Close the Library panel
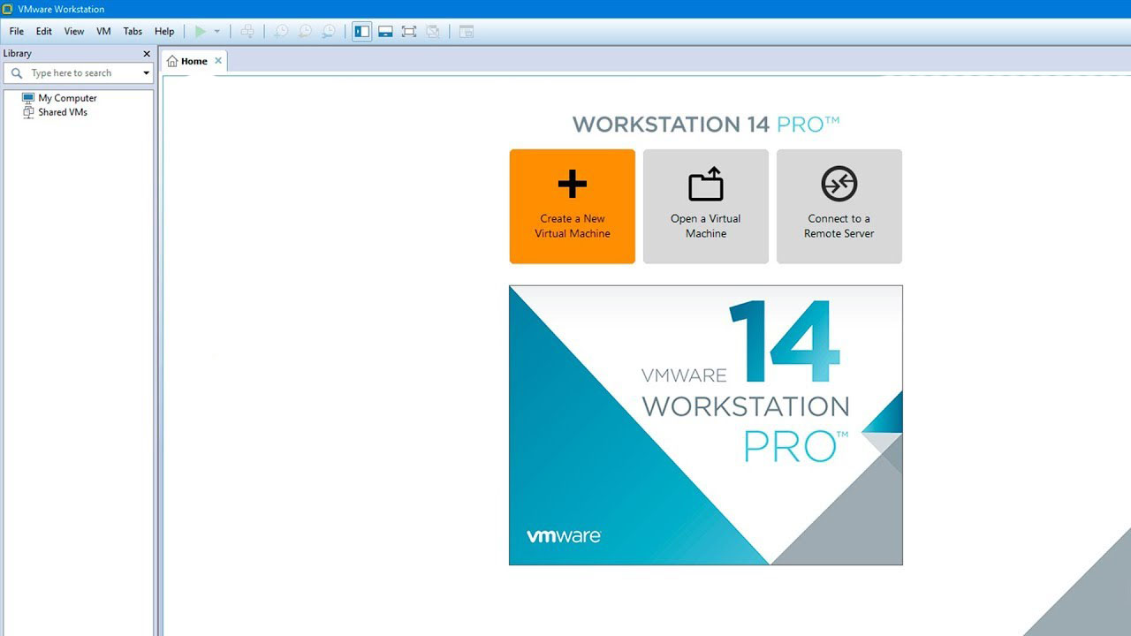Viewport: 1131px width, 636px height. (147, 54)
